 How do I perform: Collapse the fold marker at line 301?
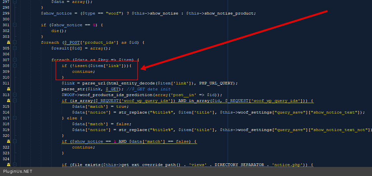coord(15,25)
